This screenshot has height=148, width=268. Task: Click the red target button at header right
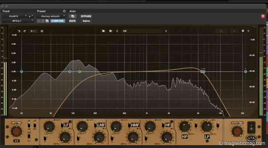(x=263, y=16)
